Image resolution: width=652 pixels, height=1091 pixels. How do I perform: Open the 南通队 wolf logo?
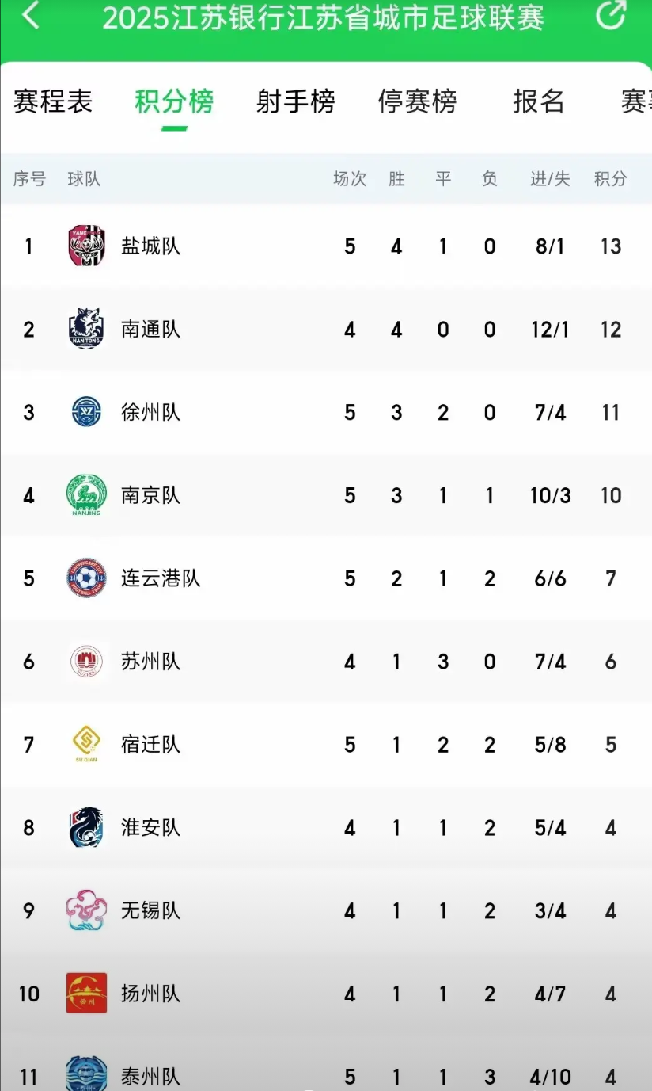click(86, 329)
